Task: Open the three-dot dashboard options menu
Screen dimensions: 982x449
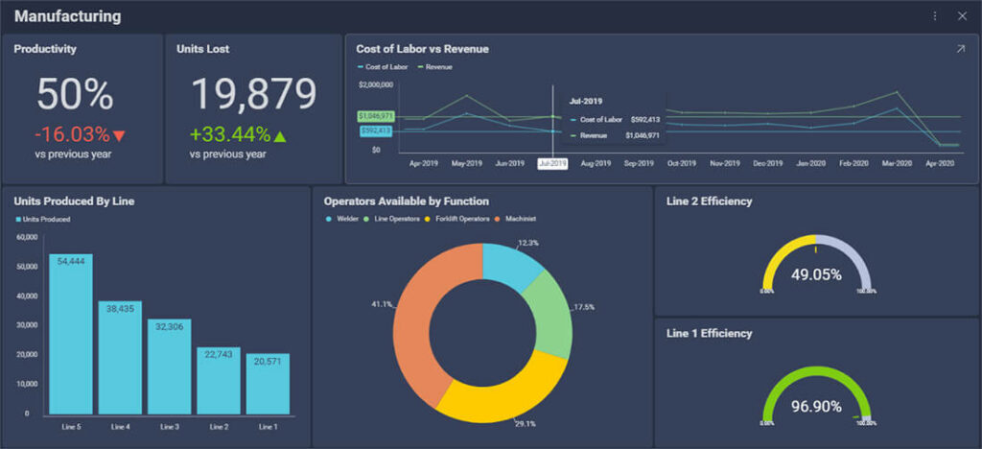Action: click(x=935, y=16)
